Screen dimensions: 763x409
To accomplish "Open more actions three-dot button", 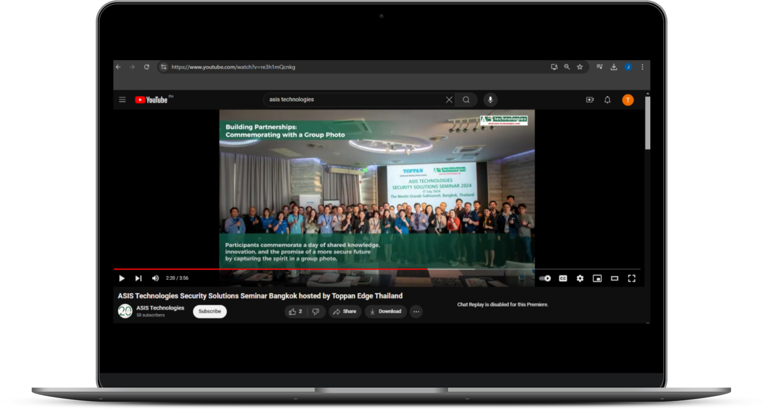I will (416, 311).
